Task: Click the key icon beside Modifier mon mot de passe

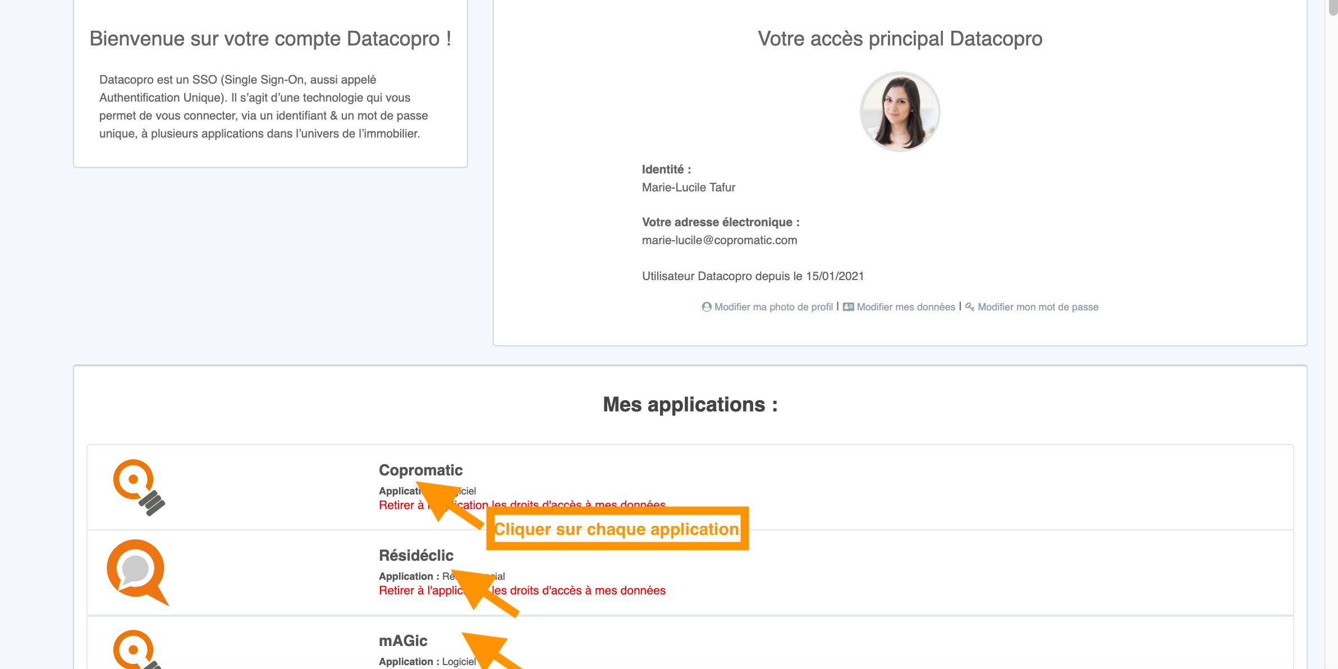Action: pyautogui.click(x=970, y=307)
